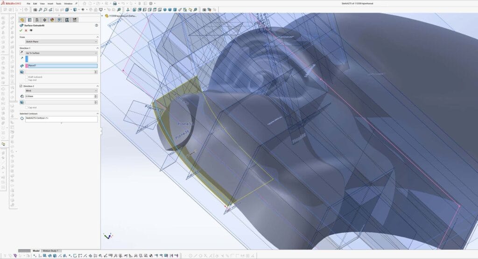Open the 'Up To Surface' end condition dropdown
Screen dimensions: 478x259
click(61, 53)
